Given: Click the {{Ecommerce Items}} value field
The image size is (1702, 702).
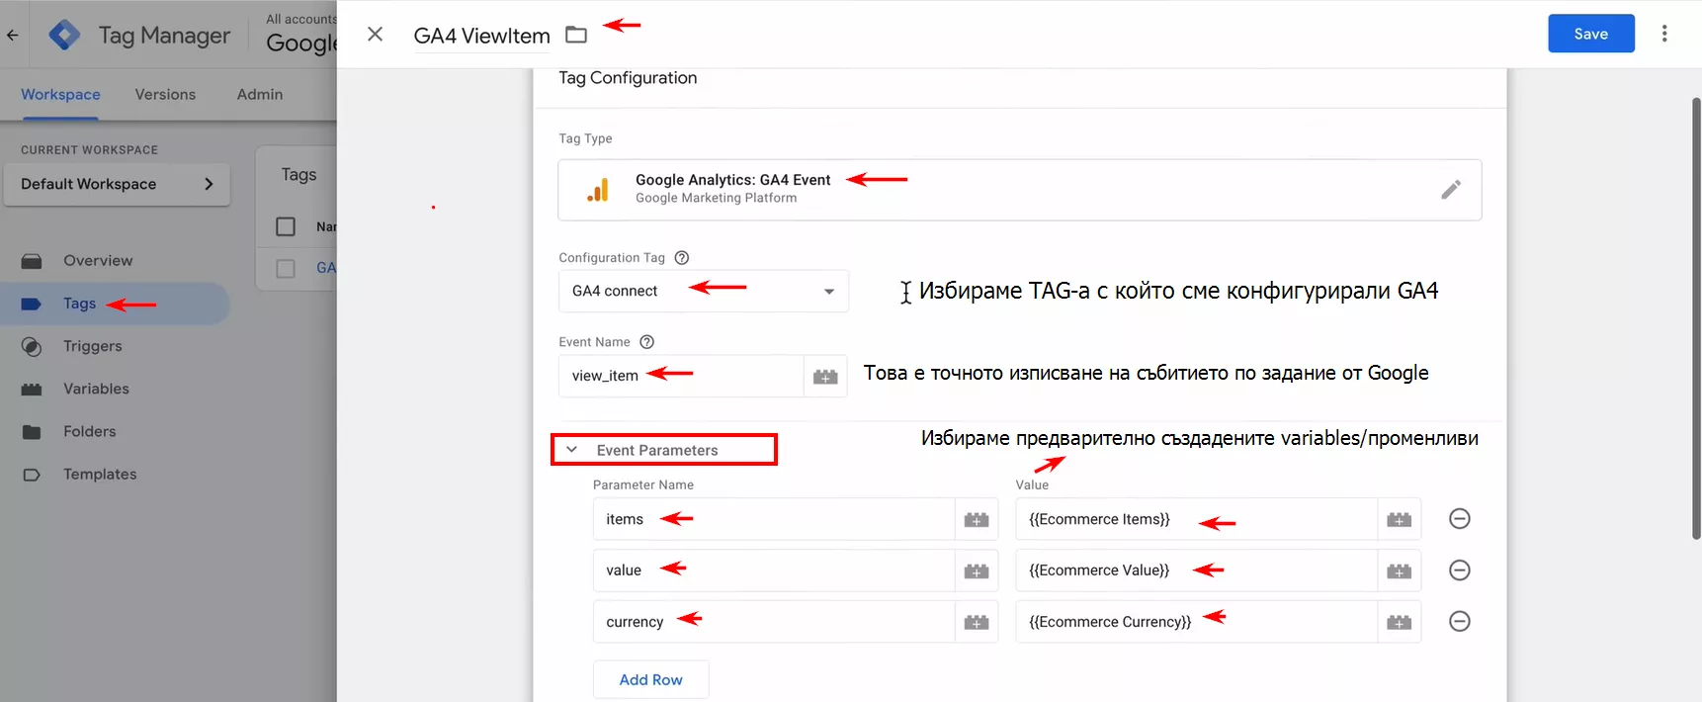Looking at the screenshot, I should [1196, 519].
